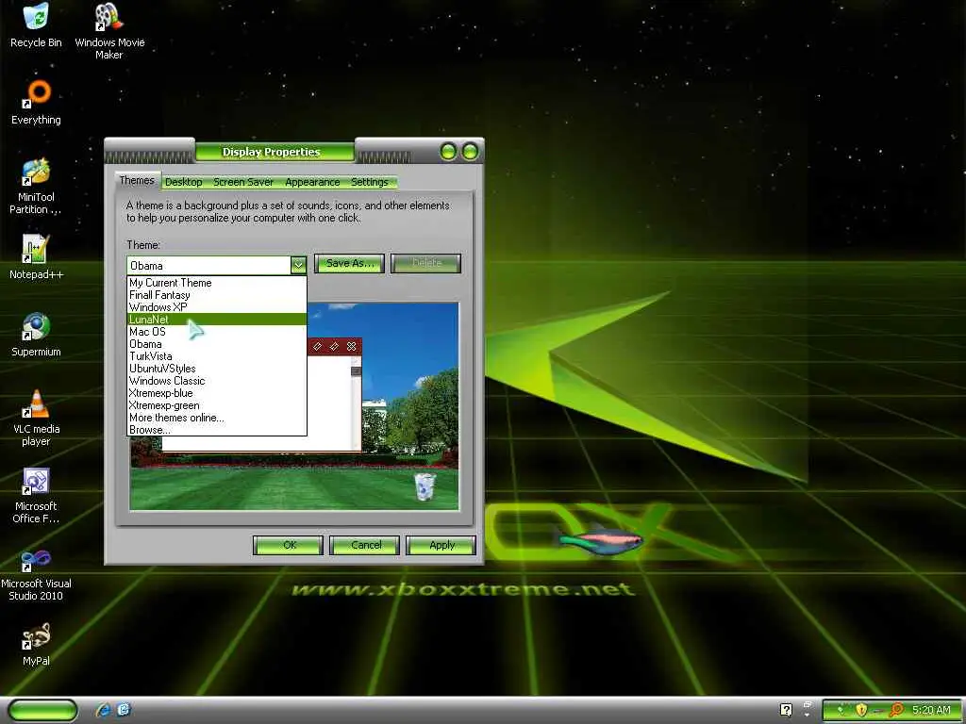Choose My Current Theme from list
Viewport: 966px width, 724px height.
pyautogui.click(x=217, y=283)
